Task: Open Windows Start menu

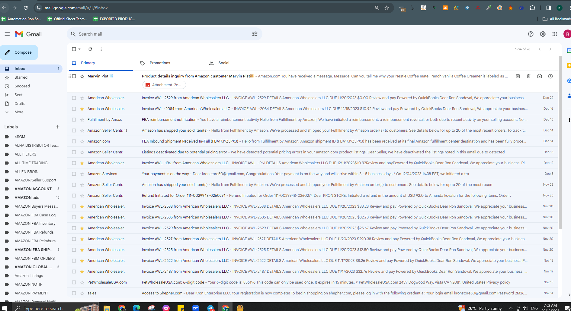Action: tap(5, 308)
